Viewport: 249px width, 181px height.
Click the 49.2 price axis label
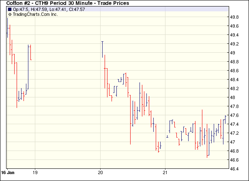click(x=234, y=44)
